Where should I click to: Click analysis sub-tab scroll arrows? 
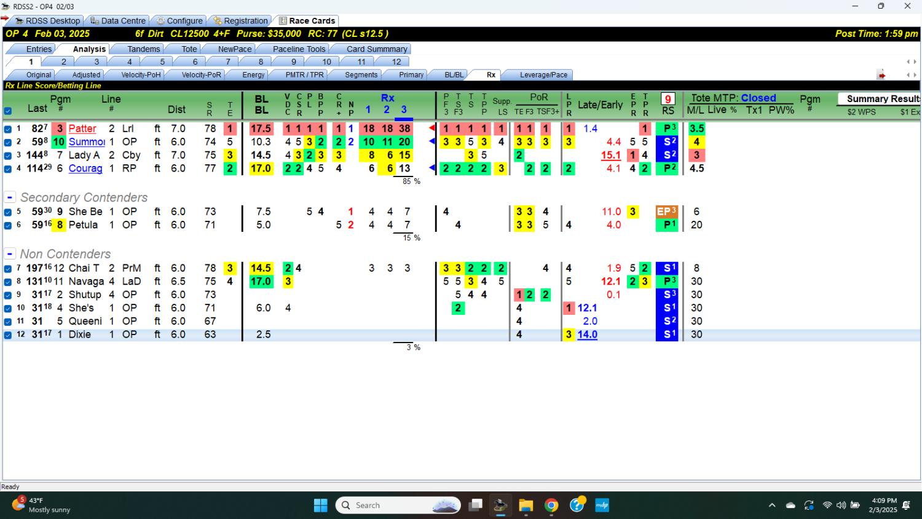[x=912, y=75]
